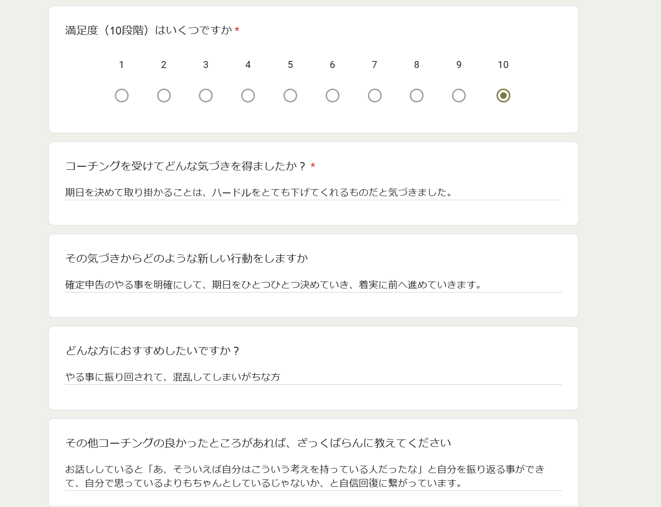Pick rating 6 radio button
This screenshot has height=507, width=661.
pyautogui.click(x=333, y=96)
